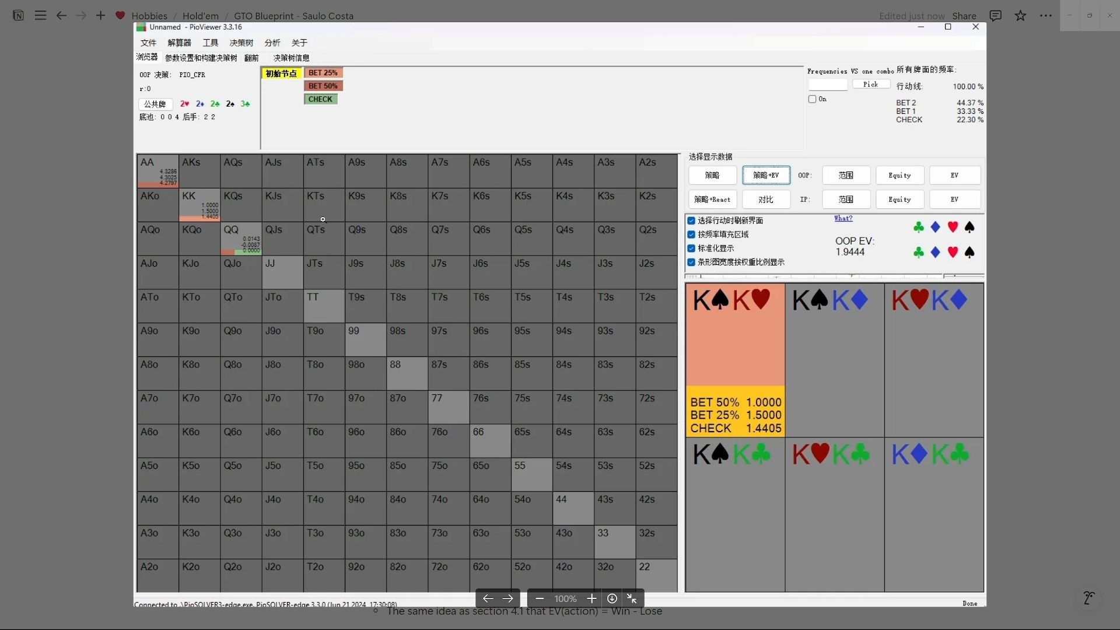Image resolution: width=1120 pixels, height=630 pixels.
Task: Switch to the 翻前 tab
Action: pyautogui.click(x=251, y=58)
